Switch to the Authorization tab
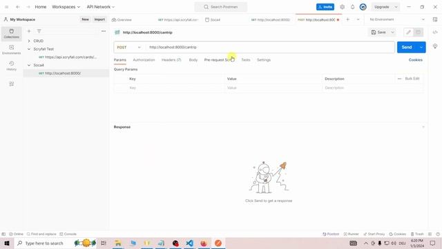442x249 pixels. point(144,60)
